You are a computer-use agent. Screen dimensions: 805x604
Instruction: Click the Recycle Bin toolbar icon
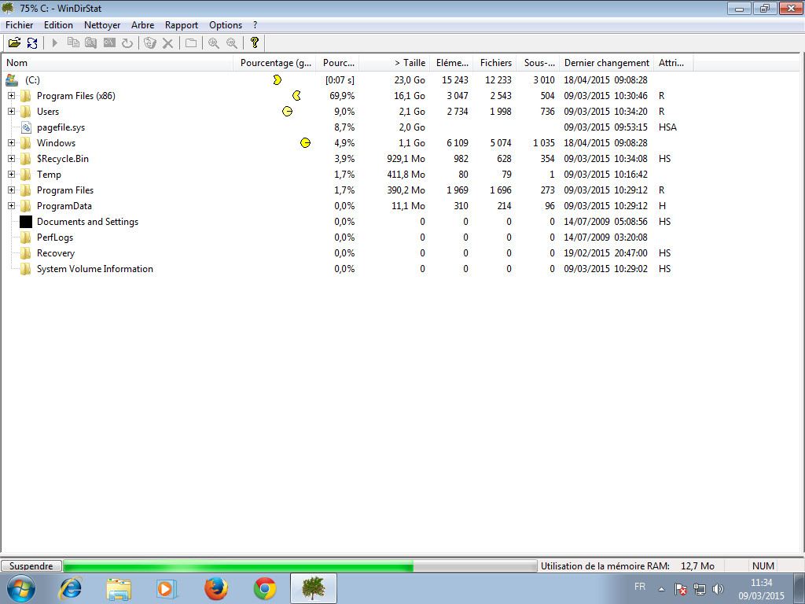[x=149, y=42]
